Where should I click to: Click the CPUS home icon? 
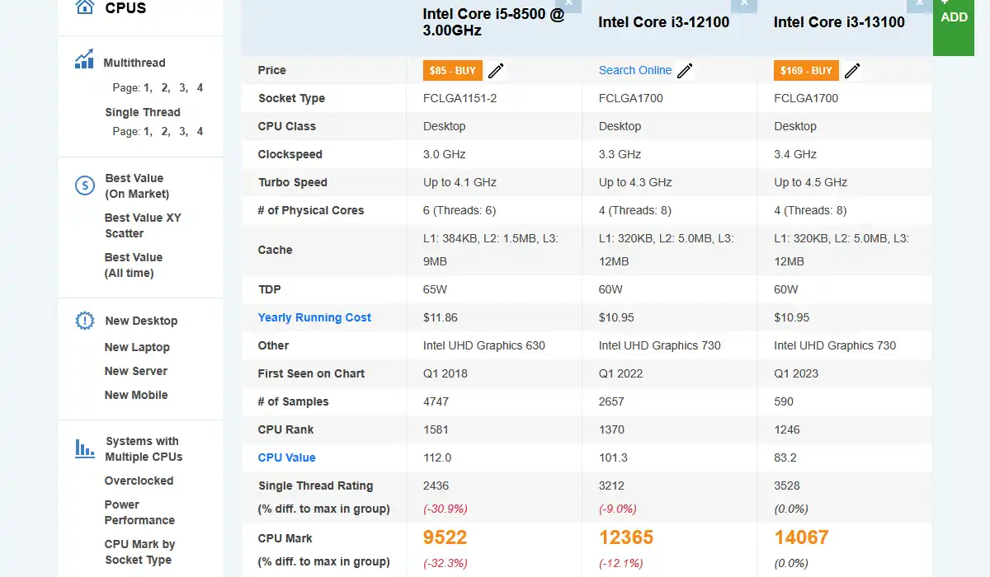(x=84, y=7)
